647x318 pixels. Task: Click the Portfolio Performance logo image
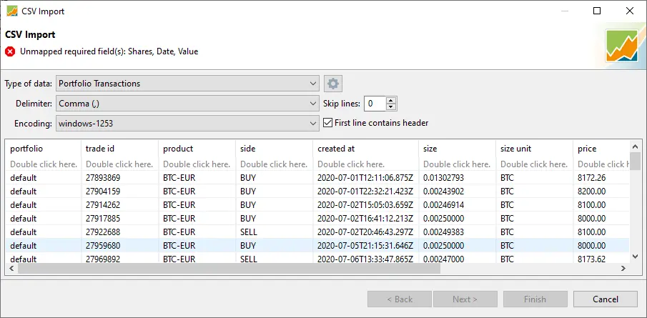(x=622, y=46)
